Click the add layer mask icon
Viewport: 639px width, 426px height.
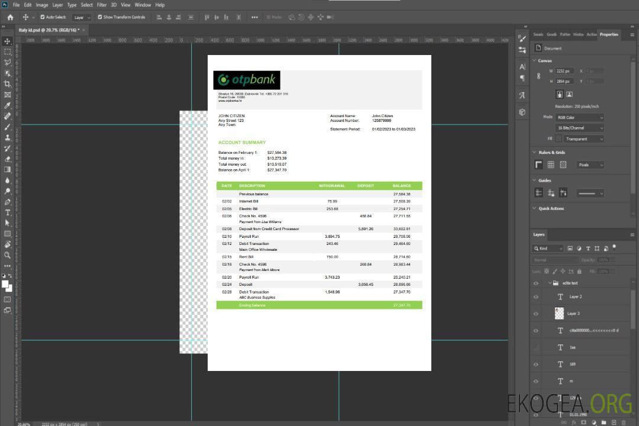pyautogui.click(x=583, y=422)
